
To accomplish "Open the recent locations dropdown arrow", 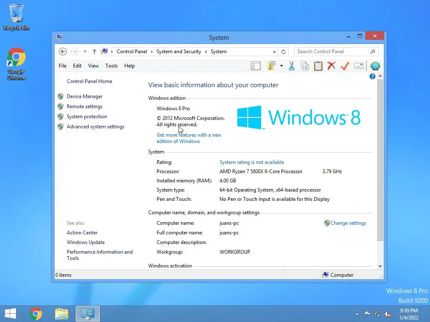I will pos(85,52).
